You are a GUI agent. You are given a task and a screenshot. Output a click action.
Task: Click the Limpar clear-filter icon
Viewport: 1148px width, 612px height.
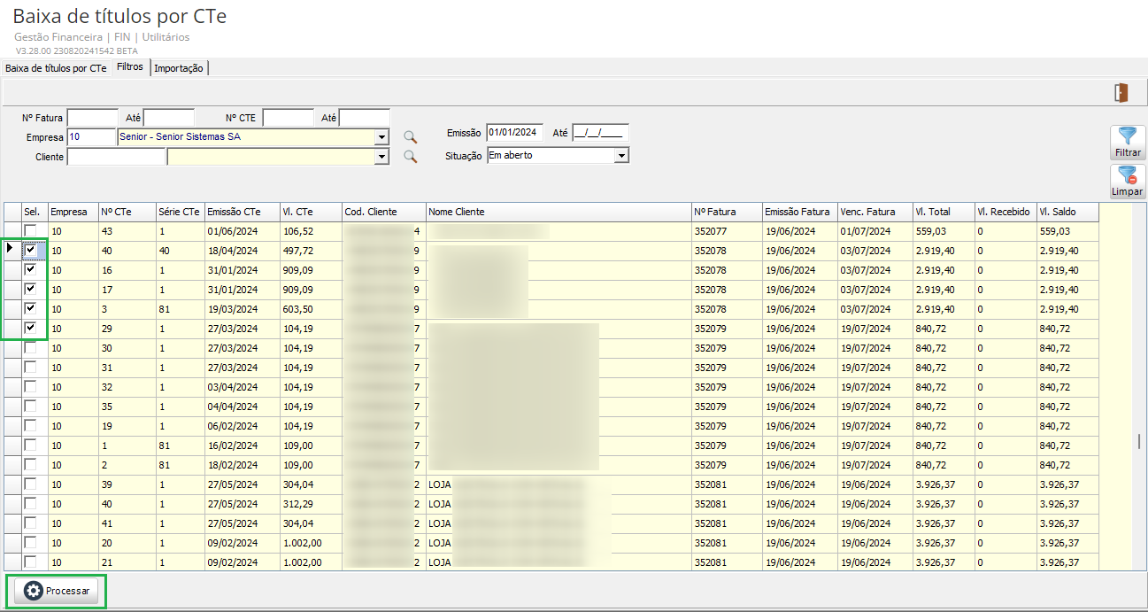[x=1128, y=175]
